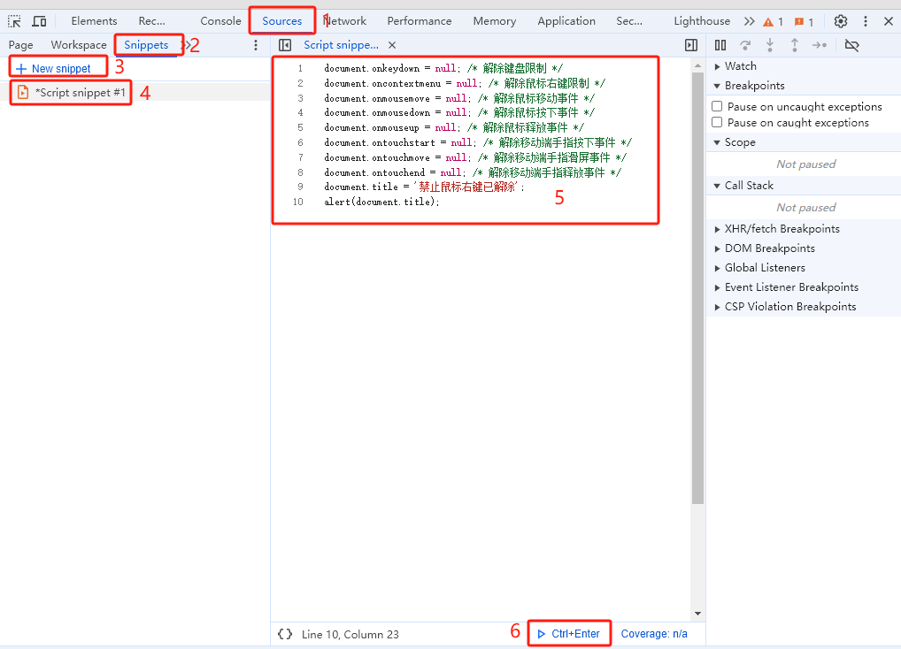Open the Network tab
This screenshot has width=901, height=649.
pos(346,21)
